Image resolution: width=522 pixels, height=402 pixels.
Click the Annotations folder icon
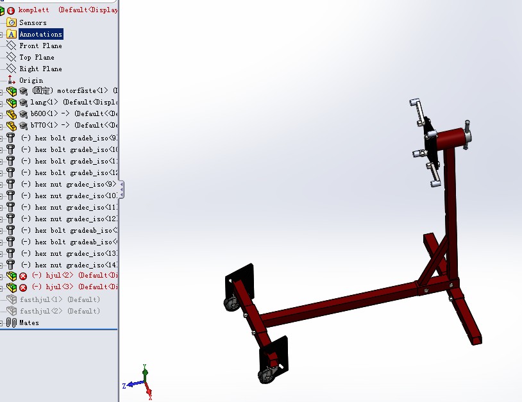coord(12,34)
